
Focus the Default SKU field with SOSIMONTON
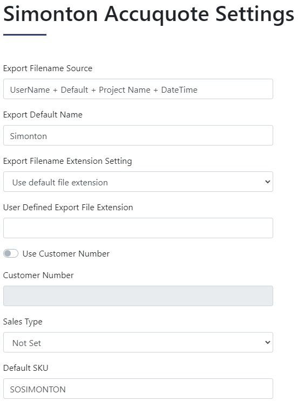click(138, 389)
